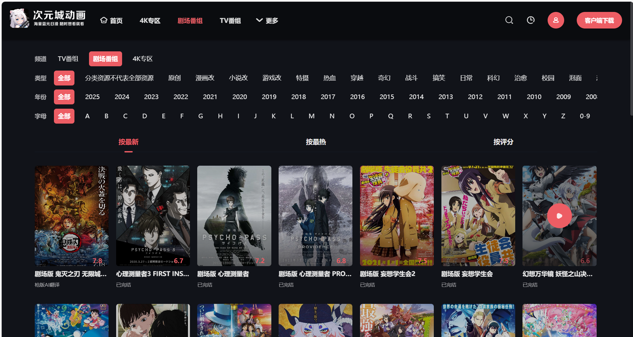633x337 pixels.
Task: Expand the 更多 dropdown menu
Action: click(267, 21)
